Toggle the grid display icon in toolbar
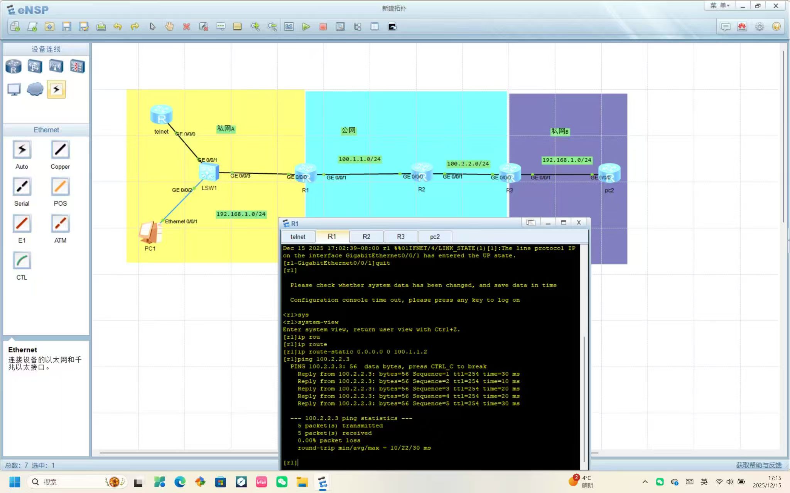The height and width of the screenshot is (493, 790). 374,27
